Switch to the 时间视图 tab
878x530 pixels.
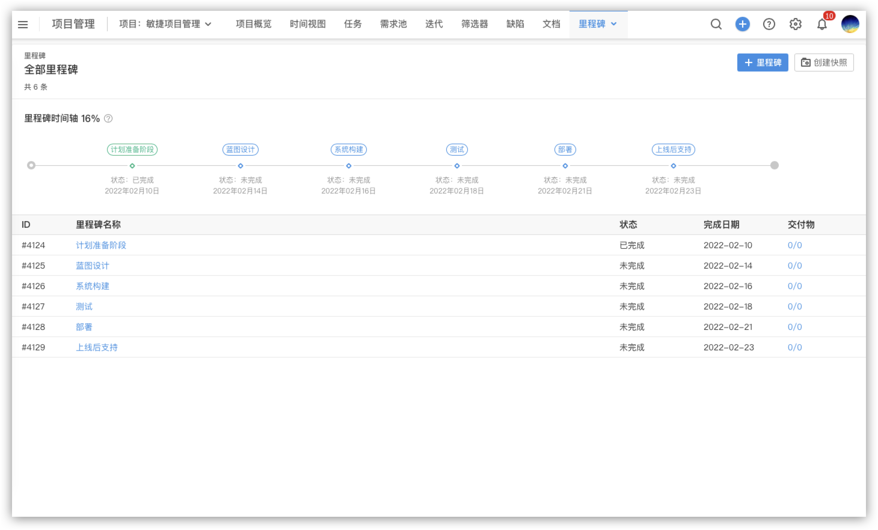pyautogui.click(x=308, y=24)
